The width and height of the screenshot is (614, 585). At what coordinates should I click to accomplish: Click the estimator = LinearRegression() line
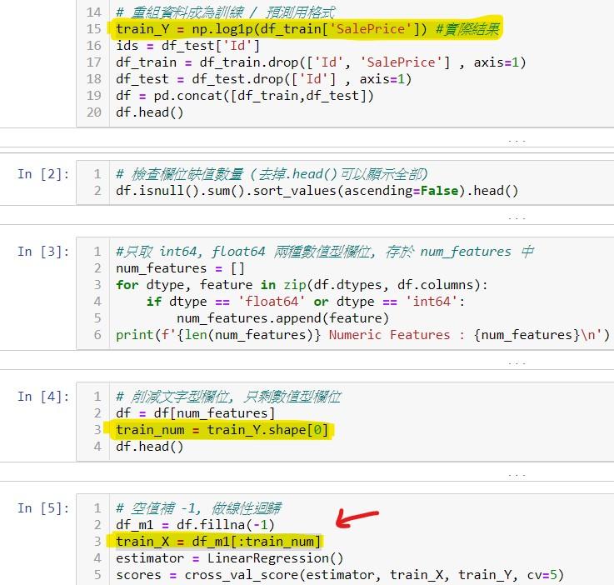click(229, 558)
